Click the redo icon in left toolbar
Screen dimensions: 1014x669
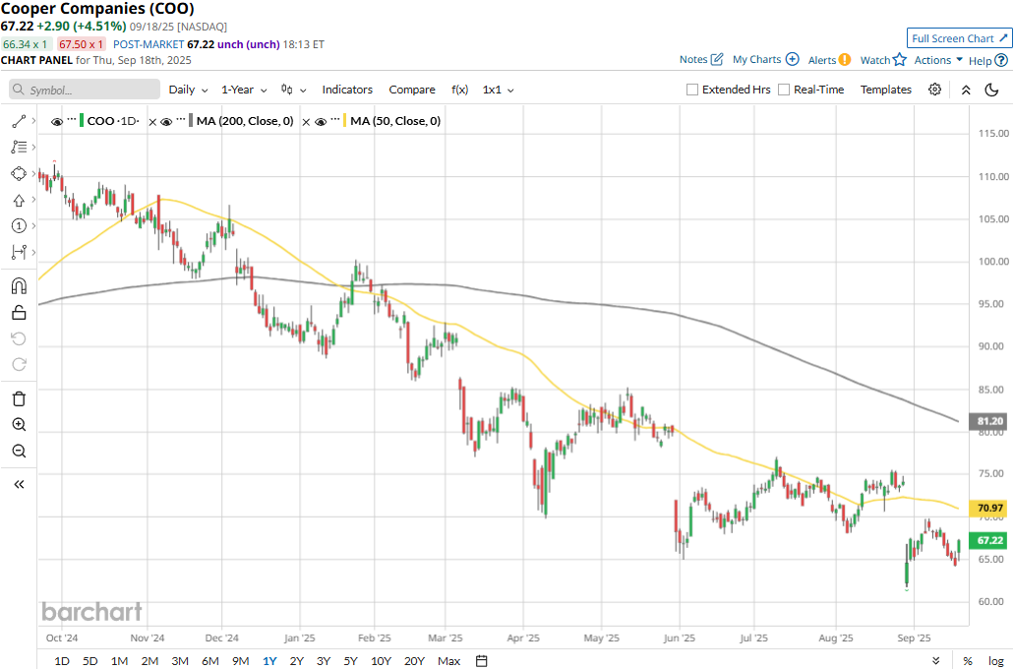[x=19, y=364]
